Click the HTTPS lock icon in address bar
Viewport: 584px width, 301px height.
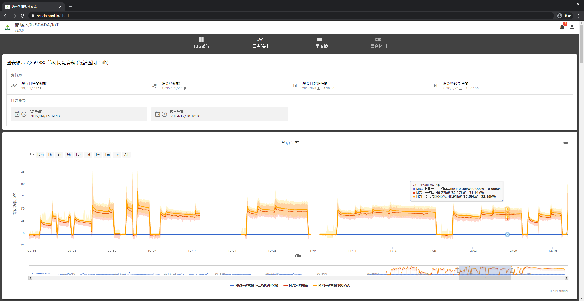[x=33, y=16]
